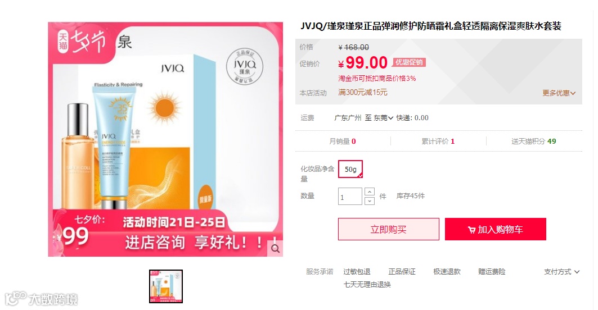Expand the 支付方式 payment options

[562, 272]
